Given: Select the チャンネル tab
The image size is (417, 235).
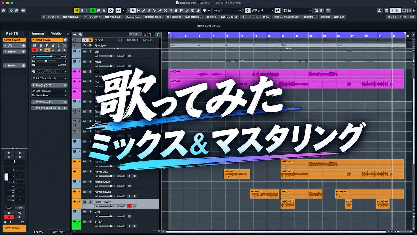Looking at the screenshot, I should (12, 34).
